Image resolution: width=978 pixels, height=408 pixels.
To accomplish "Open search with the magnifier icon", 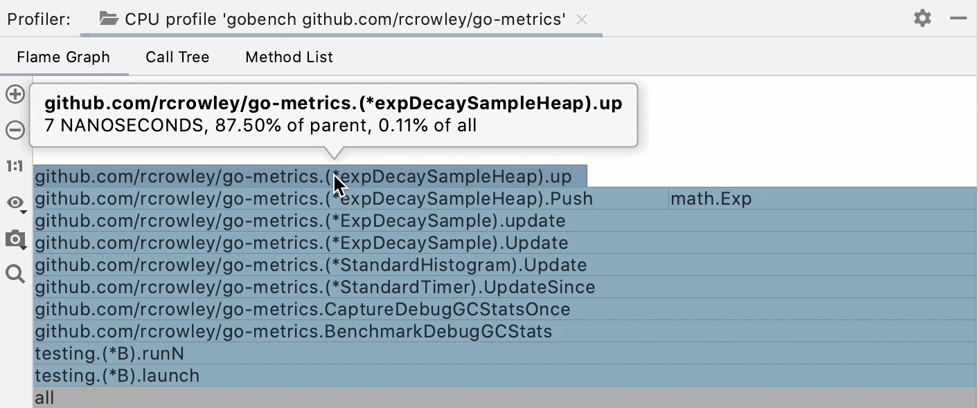I will coord(15,274).
